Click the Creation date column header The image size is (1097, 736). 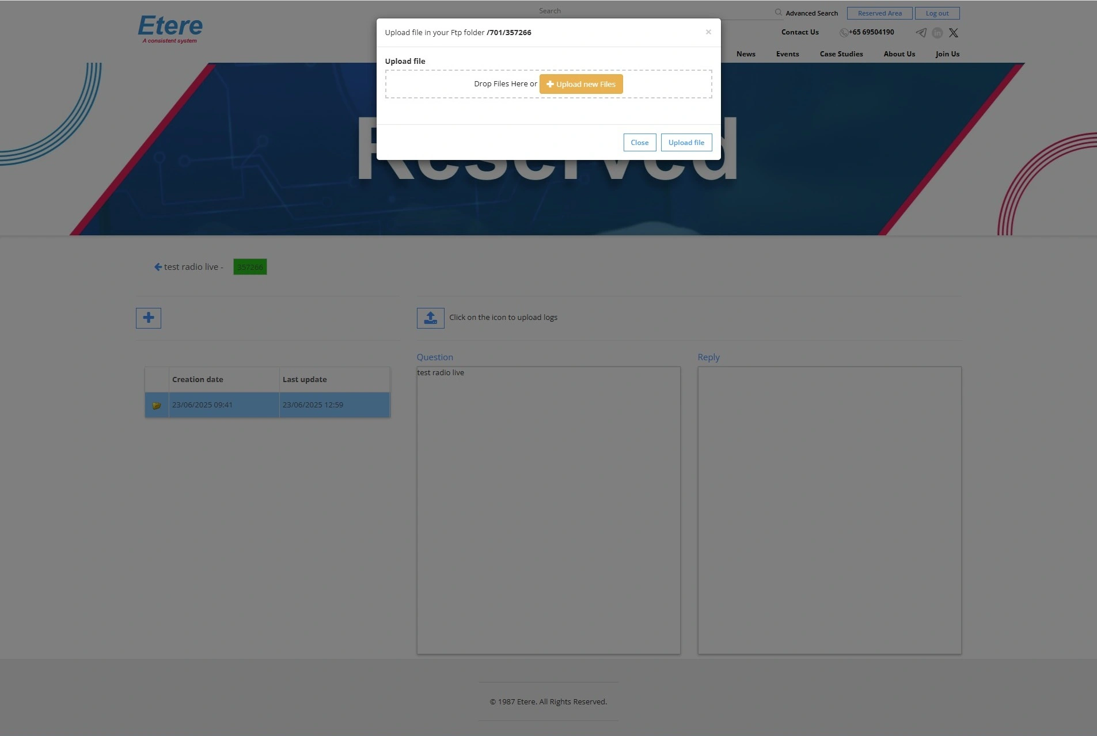198,380
